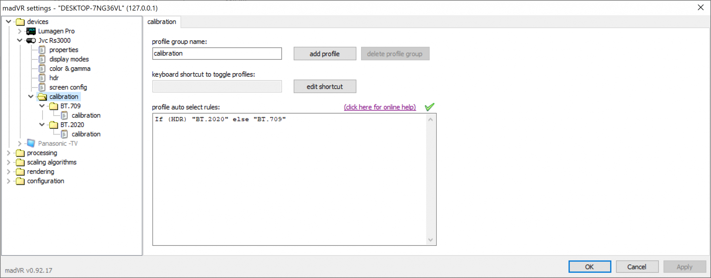Click the rendering folder icon

[x=20, y=172]
